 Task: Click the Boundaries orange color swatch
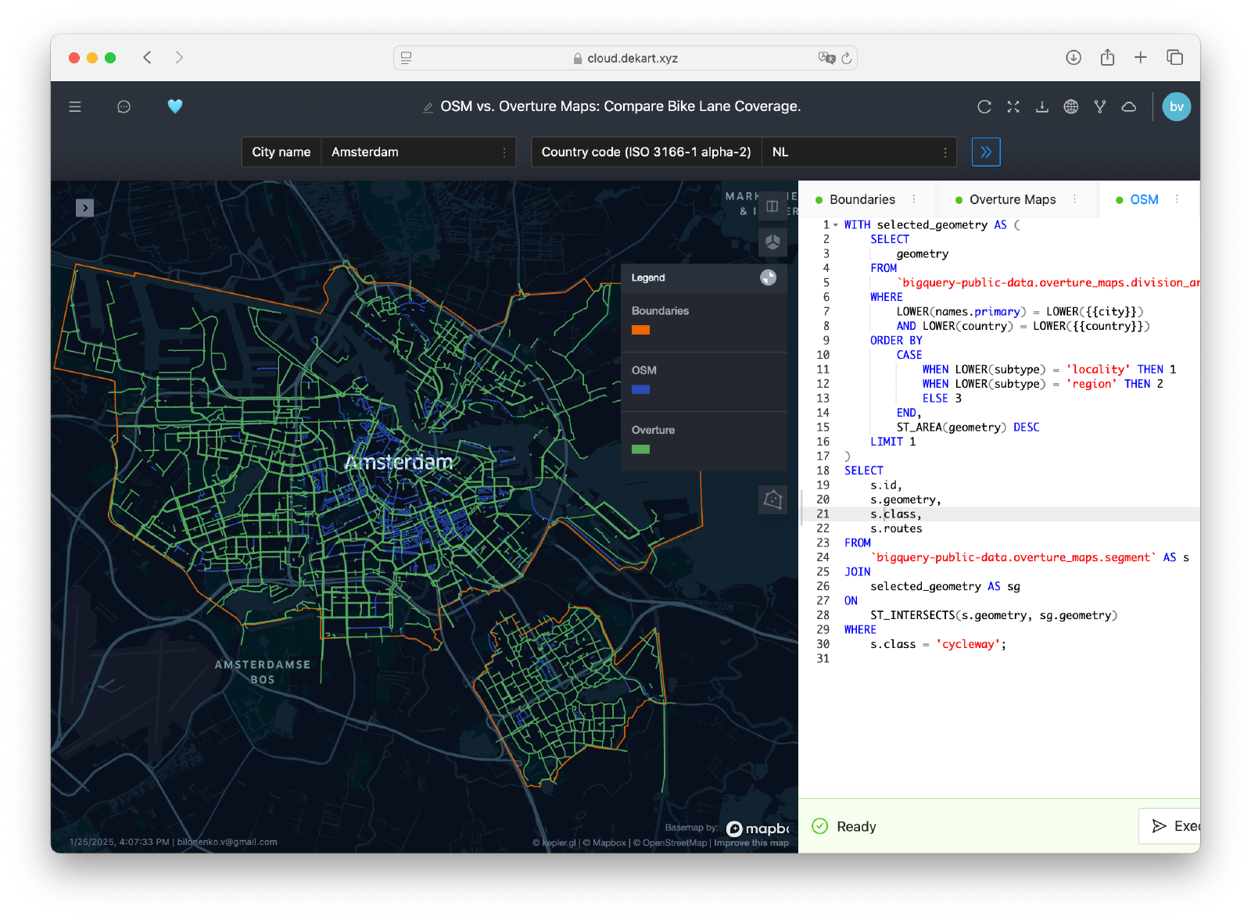[640, 330]
